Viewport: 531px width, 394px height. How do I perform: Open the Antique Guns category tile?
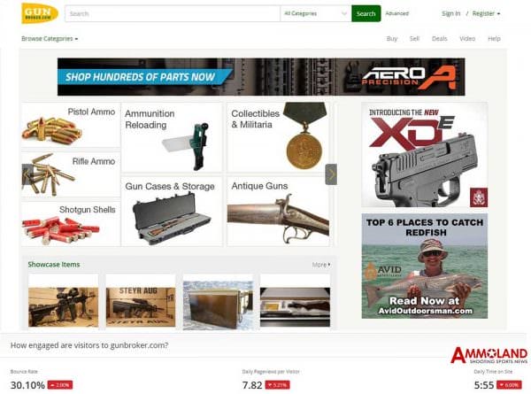[x=278, y=211]
